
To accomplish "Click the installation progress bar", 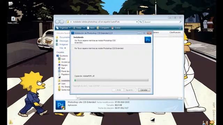I will (x=111, y=80).
